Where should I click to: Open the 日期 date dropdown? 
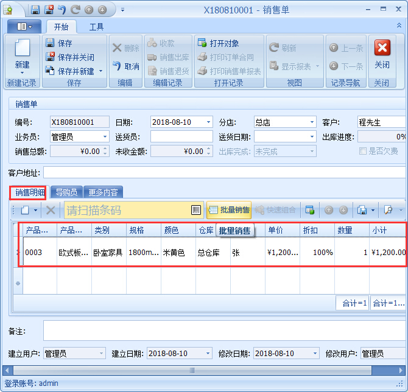click(209, 122)
